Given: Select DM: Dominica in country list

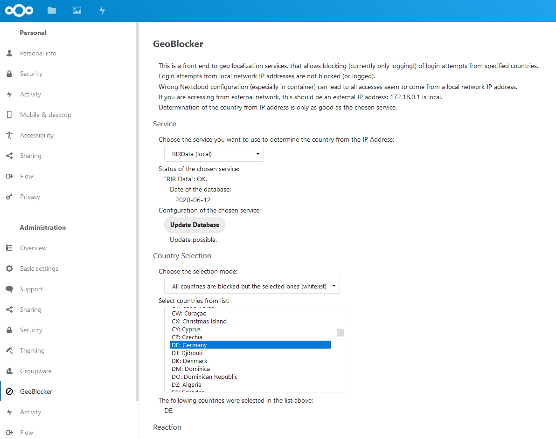Looking at the screenshot, I should pos(250,369).
